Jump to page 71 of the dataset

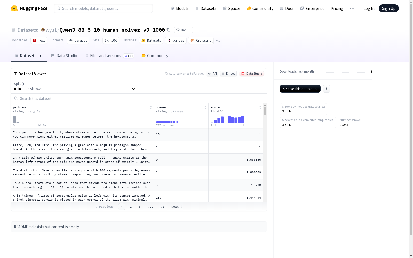tap(162, 207)
